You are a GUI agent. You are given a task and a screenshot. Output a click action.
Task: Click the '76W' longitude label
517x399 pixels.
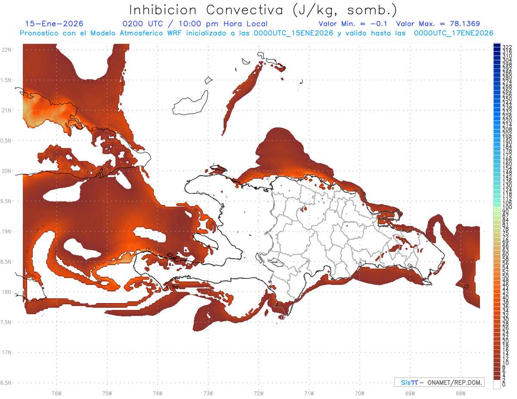(x=56, y=393)
